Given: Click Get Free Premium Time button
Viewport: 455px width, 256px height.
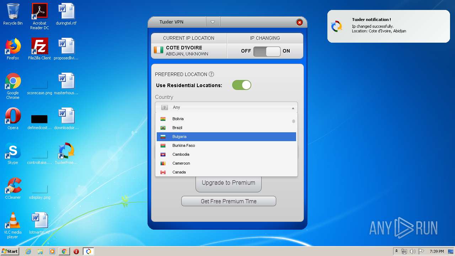Looking at the screenshot, I should coord(229,201).
